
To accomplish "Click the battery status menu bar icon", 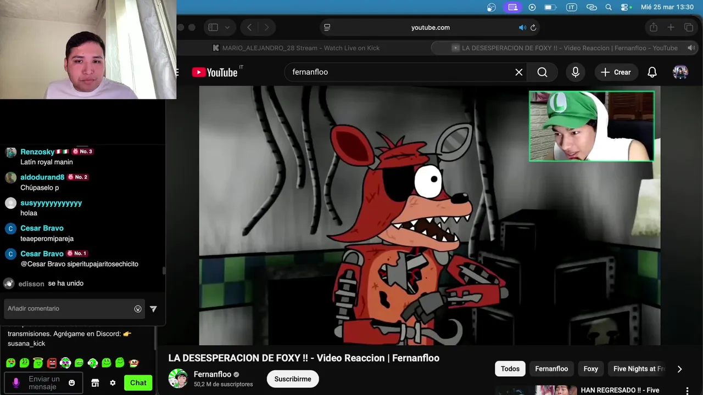I will click(550, 7).
